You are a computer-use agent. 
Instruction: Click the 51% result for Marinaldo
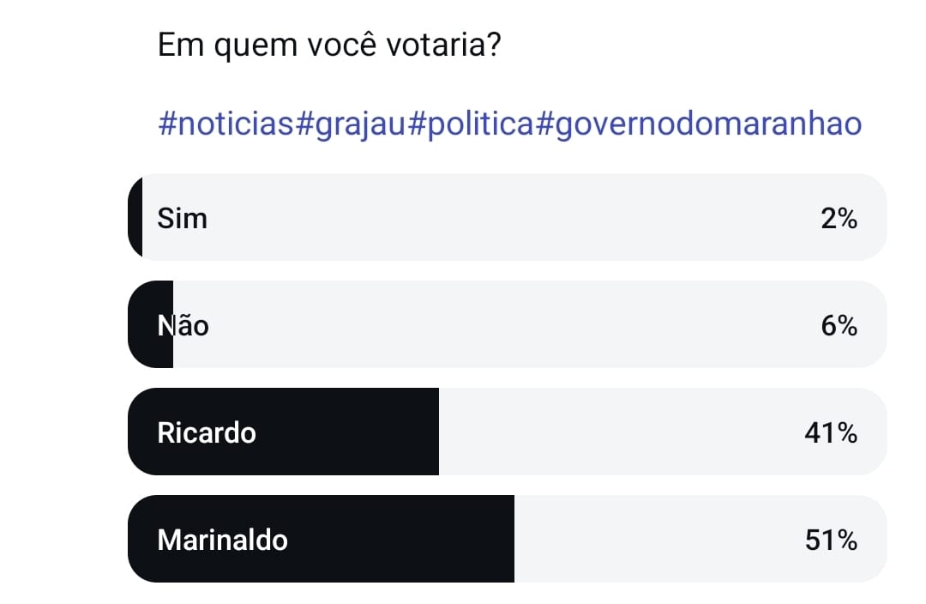point(830,541)
